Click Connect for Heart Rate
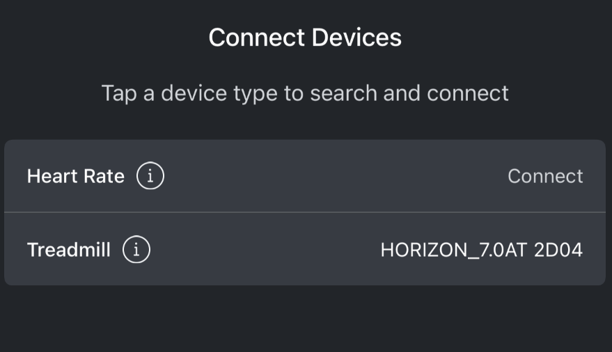 (x=545, y=176)
